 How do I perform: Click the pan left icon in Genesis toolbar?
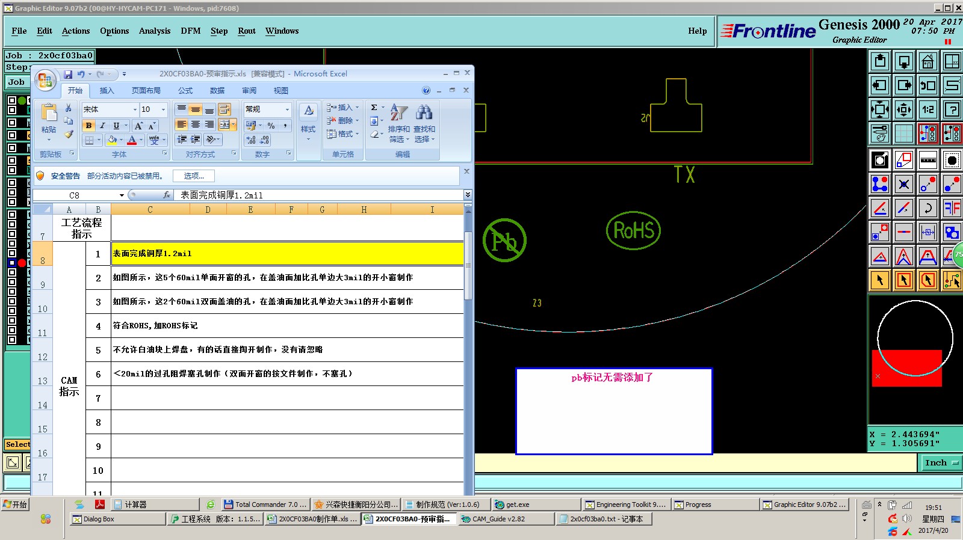click(880, 85)
